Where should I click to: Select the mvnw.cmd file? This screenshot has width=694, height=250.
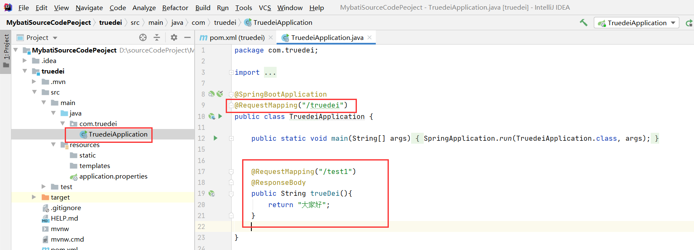tap(63, 239)
